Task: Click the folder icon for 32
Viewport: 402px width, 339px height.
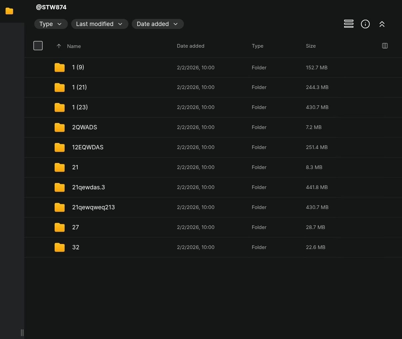Action: coord(60,247)
